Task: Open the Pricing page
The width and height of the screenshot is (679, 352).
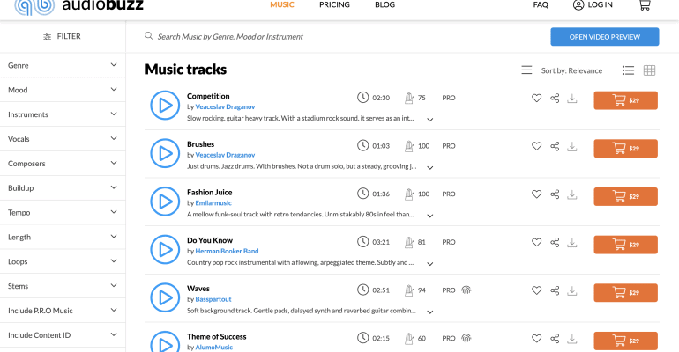Action: click(x=334, y=4)
